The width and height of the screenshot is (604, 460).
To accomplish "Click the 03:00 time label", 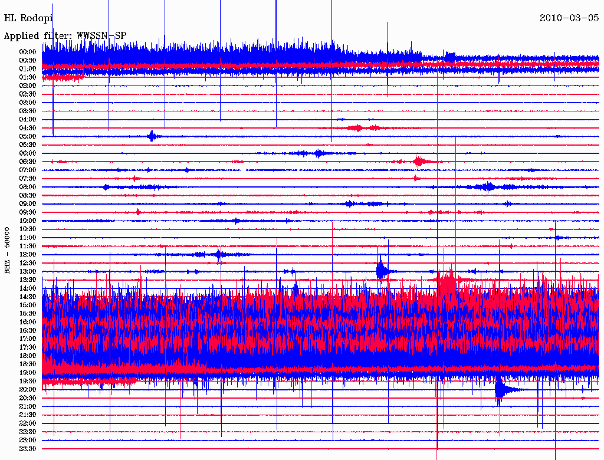I will pyautogui.click(x=28, y=103).
